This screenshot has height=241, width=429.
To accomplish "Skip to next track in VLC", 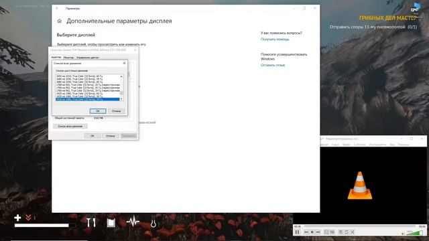I will tap(318, 232).
